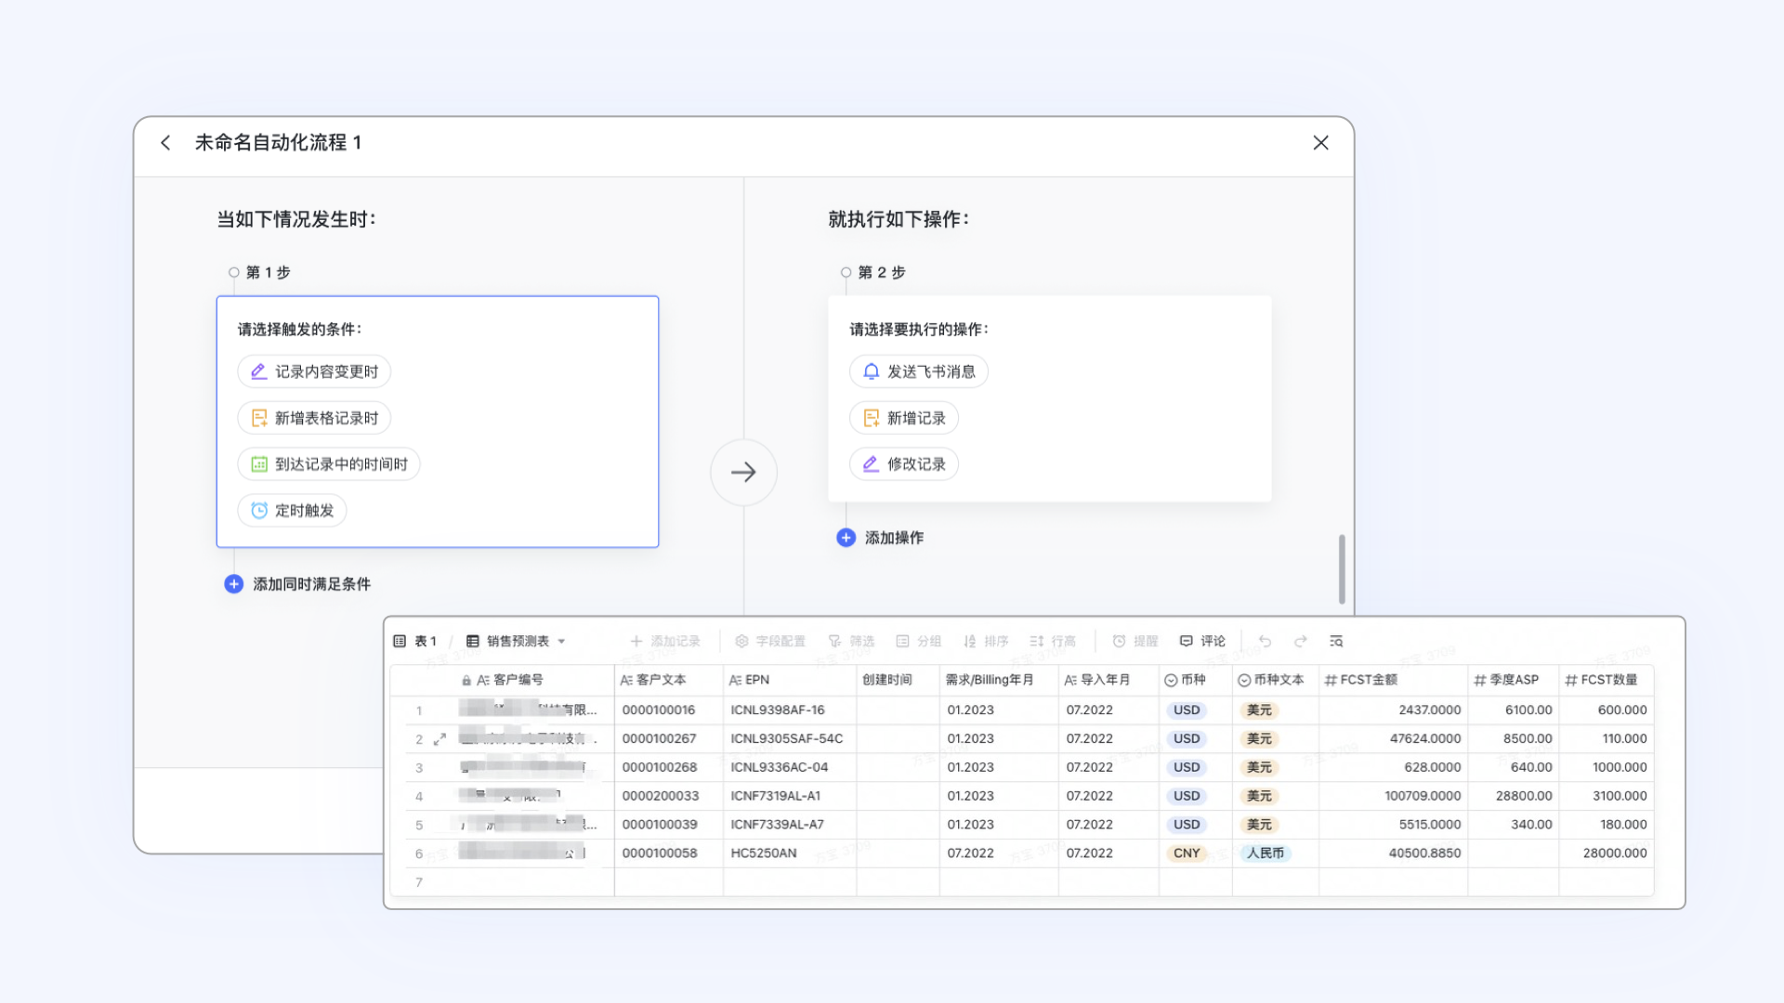
Task: Click cell 0000100016
Action: [x=669, y=710]
